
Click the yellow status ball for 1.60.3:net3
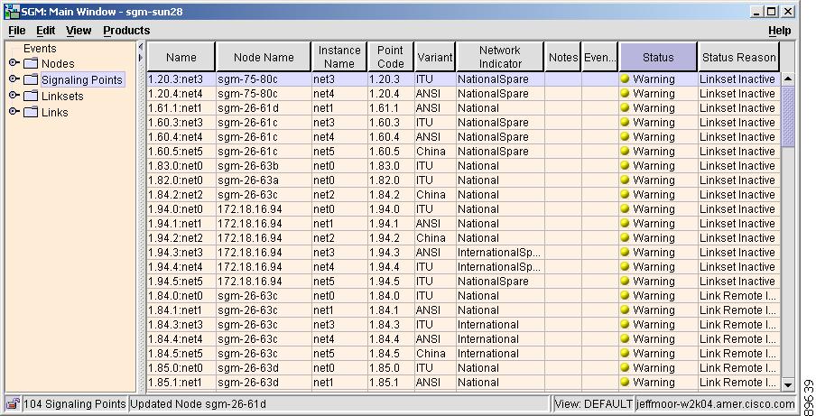625,122
